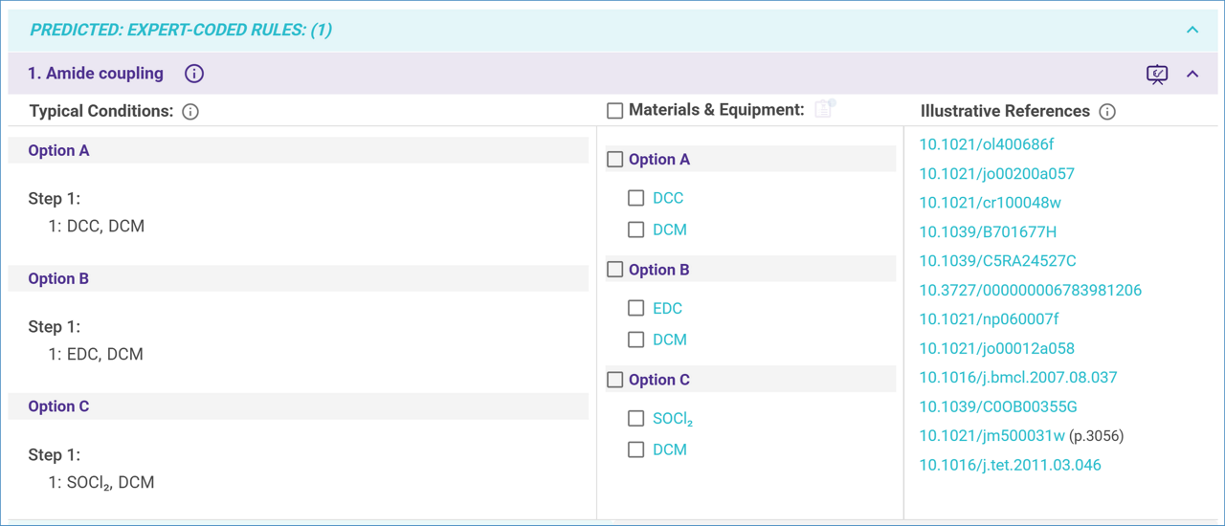
Task: Select Option C conditions header
Action: coord(59,406)
